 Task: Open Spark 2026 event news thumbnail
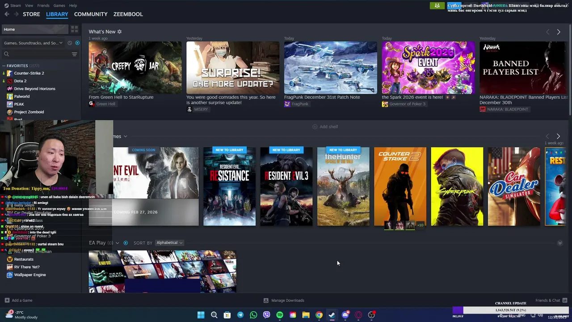click(x=428, y=68)
